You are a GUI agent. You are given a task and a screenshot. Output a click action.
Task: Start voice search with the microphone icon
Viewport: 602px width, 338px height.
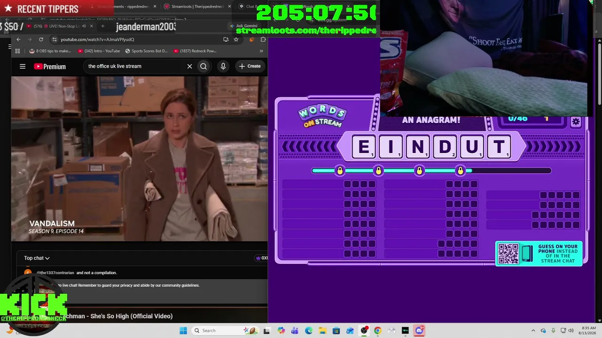click(x=223, y=66)
